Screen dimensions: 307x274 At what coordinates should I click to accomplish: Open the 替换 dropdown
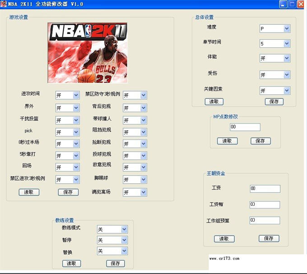click(x=112, y=251)
